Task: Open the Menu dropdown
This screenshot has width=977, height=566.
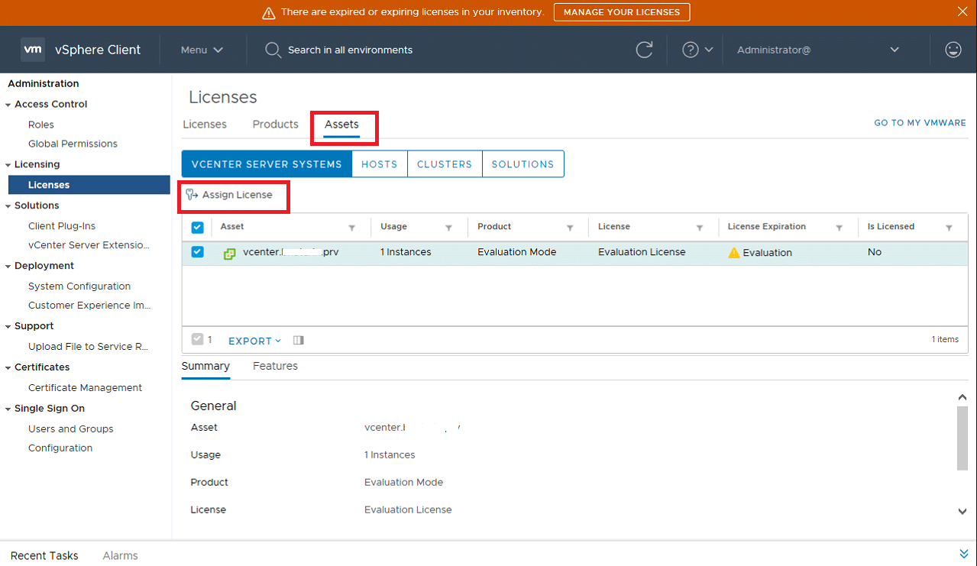Action: pyautogui.click(x=202, y=50)
